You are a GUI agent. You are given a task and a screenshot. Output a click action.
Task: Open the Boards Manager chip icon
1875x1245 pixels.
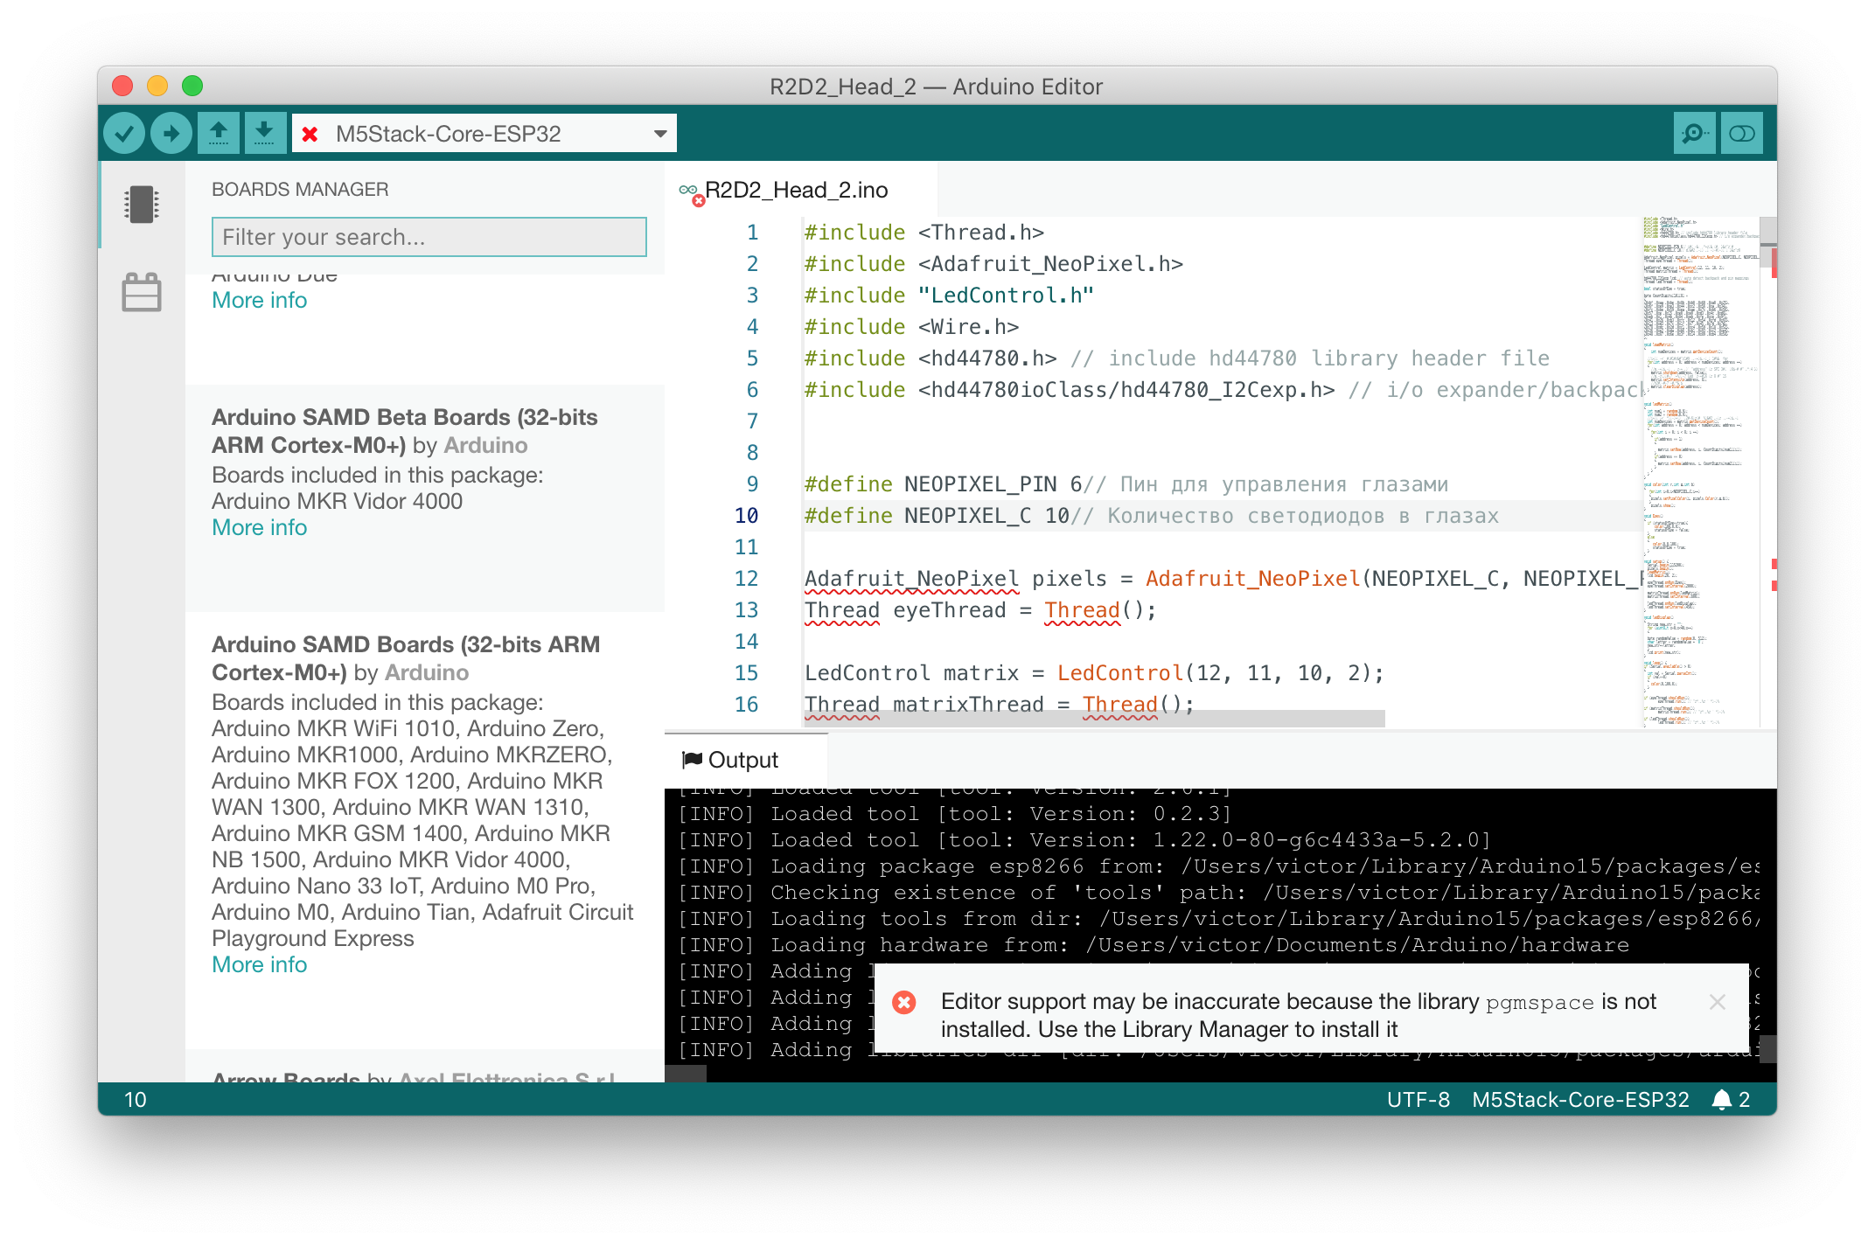141,205
